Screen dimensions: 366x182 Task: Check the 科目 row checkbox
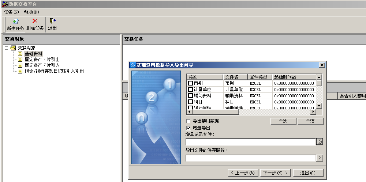190,102
